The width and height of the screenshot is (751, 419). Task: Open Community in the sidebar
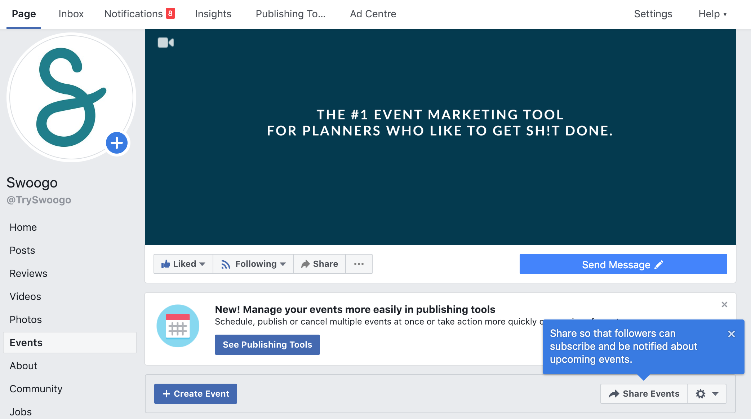[x=36, y=389]
